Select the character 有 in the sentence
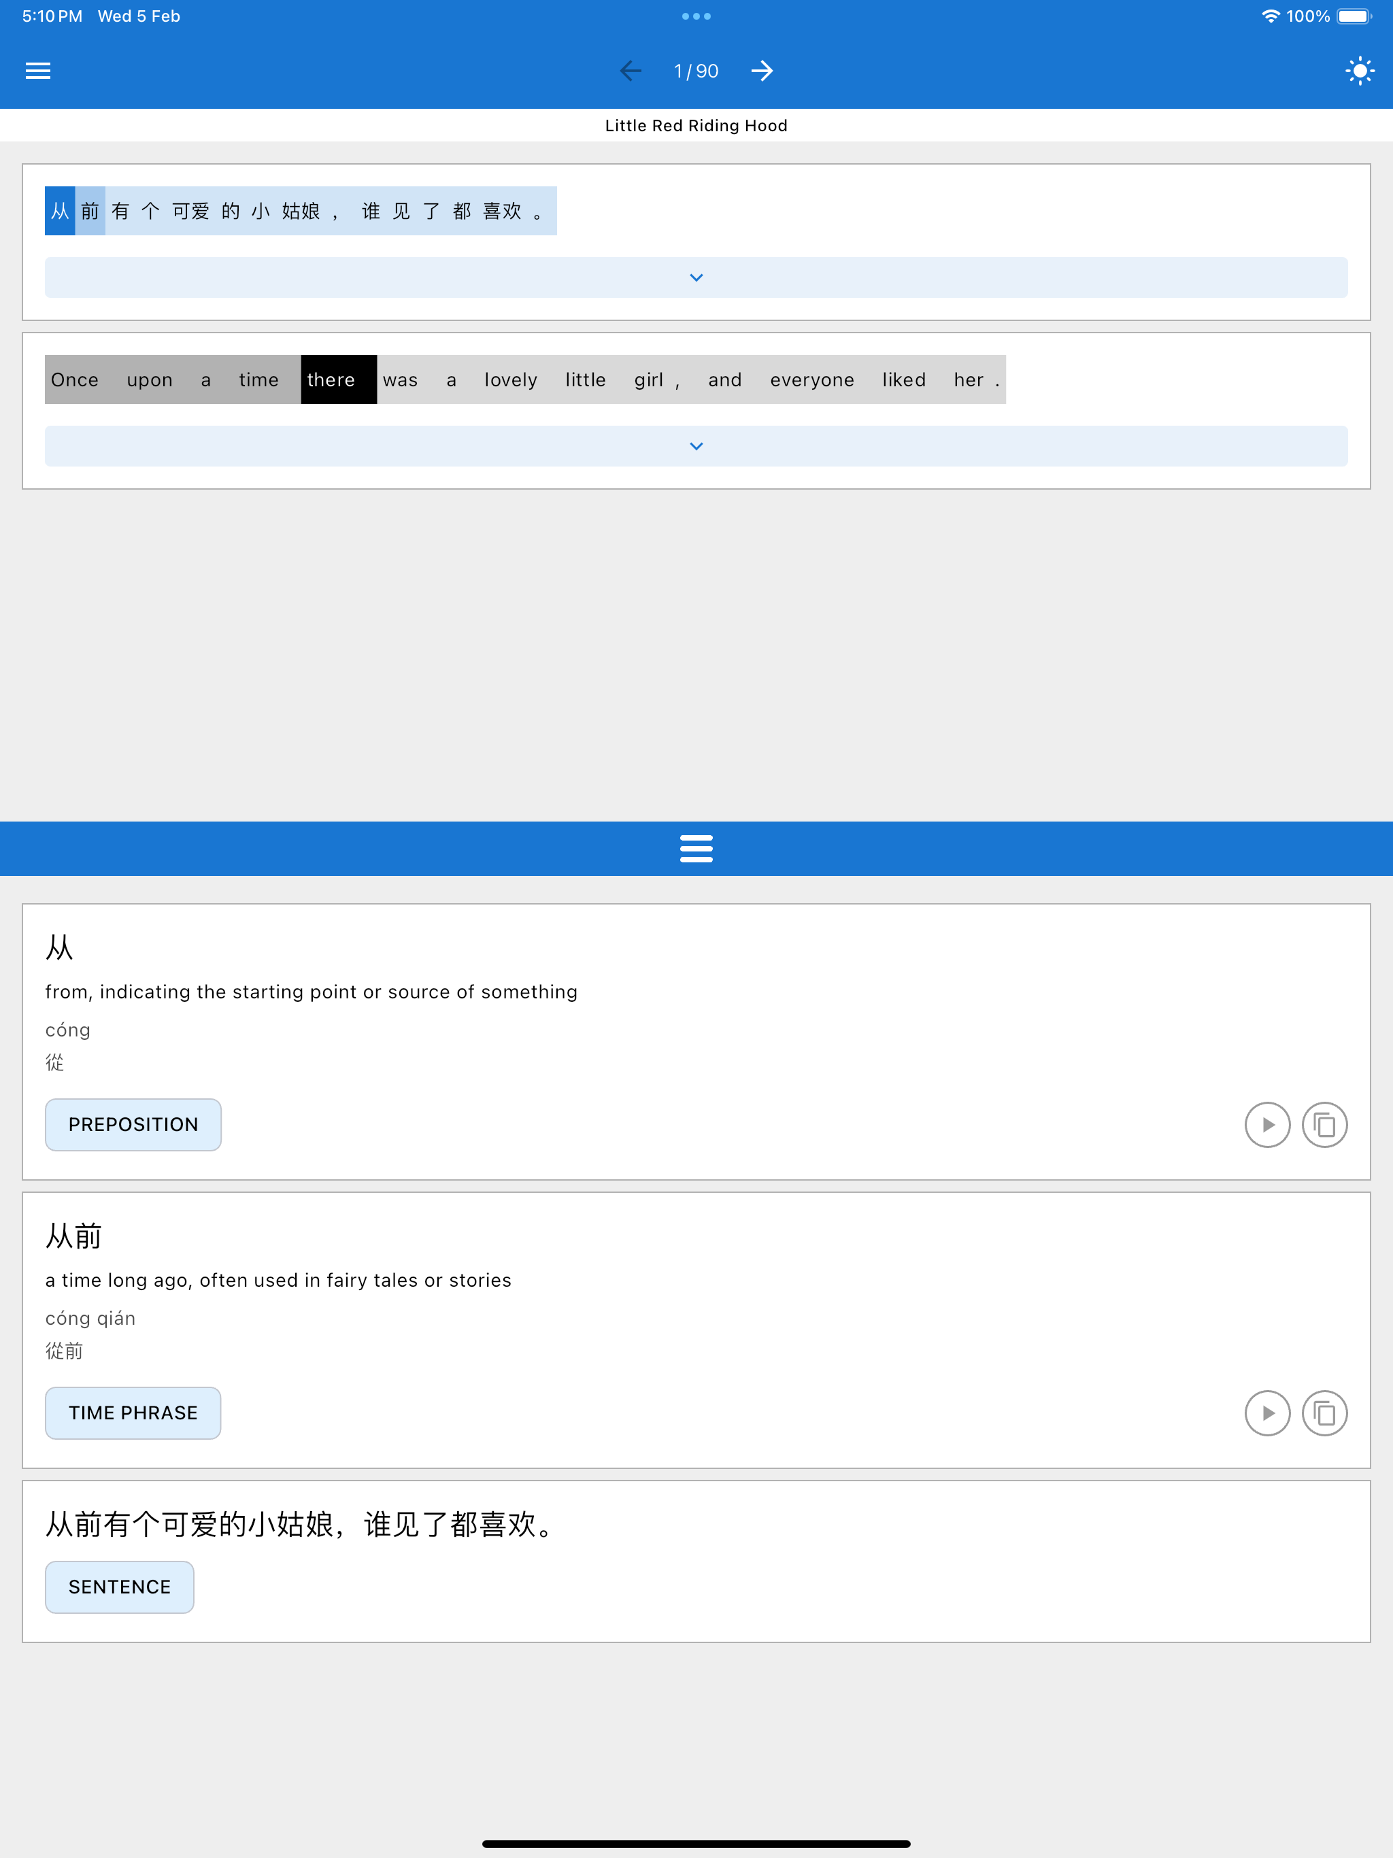Image resolution: width=1393 pixels, height=1858 pixels. coord(120,211)
